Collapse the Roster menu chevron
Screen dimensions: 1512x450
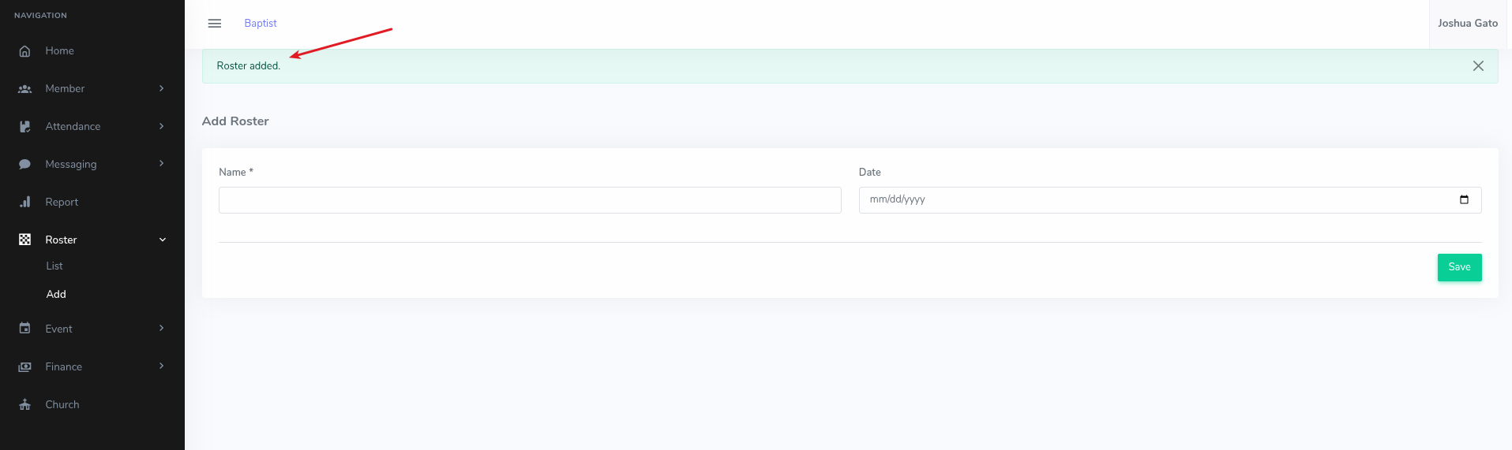pyautogui.click(x=162, y=240)
